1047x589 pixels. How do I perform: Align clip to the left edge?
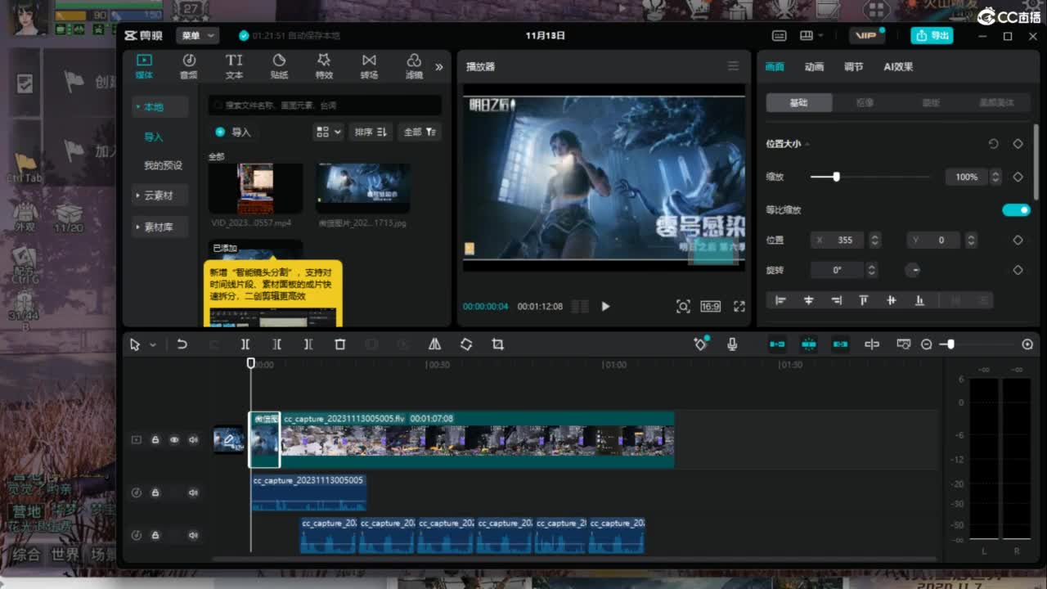pyautogui.click(x=780, y=300)
